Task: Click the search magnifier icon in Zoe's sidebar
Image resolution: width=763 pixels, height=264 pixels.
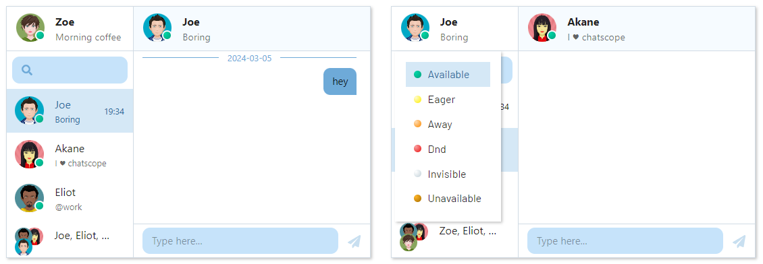Action: [27, 70]
